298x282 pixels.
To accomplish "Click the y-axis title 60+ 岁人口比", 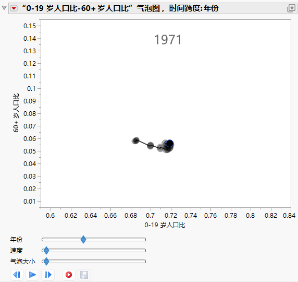I will pos(16,113).
